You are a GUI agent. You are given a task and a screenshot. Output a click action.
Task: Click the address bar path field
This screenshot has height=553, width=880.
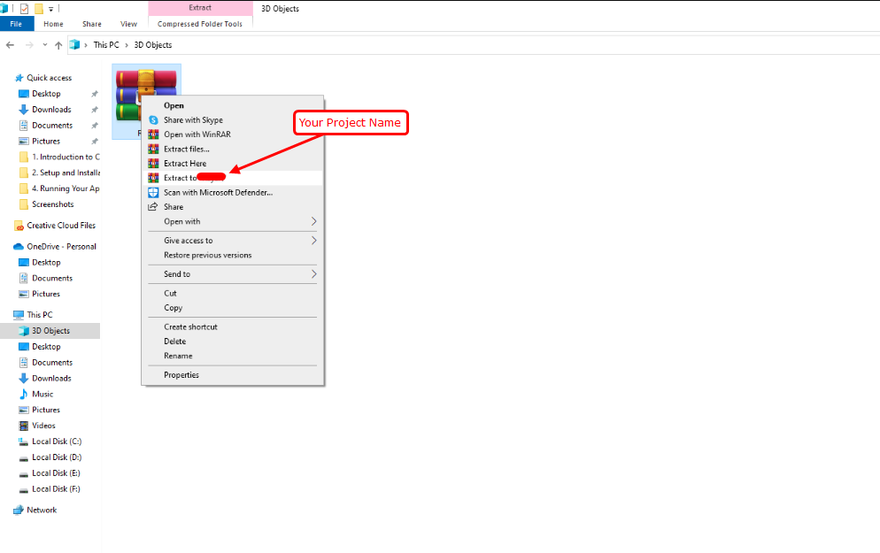click(x=443, y=45)
